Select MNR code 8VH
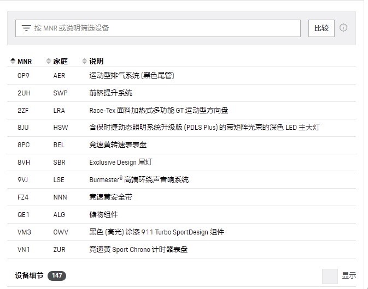The image size is (368, 289). pos(24,162)
